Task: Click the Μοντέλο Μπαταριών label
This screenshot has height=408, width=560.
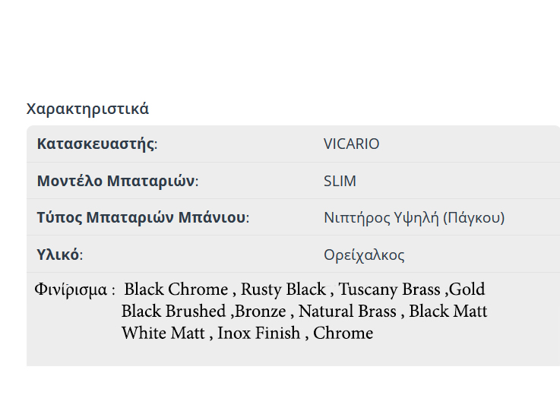Action: (117, 182)
